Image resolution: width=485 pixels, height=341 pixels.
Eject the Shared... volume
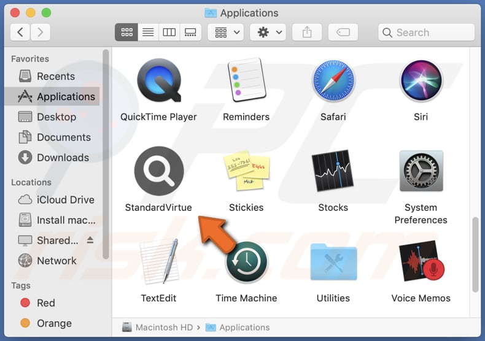(x=90, y=240)
